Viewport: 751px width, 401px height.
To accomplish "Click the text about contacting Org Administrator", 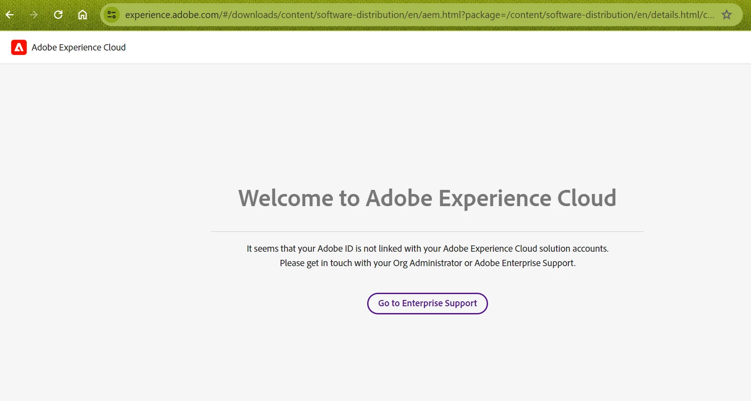I will [428, 263].
